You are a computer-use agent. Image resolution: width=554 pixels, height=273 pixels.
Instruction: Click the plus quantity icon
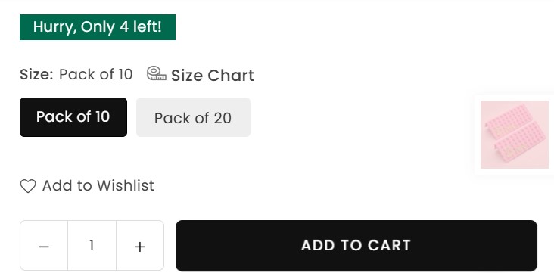(140, 247)
